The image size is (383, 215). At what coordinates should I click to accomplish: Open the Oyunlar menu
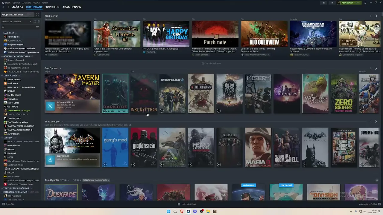coord(37,3)
